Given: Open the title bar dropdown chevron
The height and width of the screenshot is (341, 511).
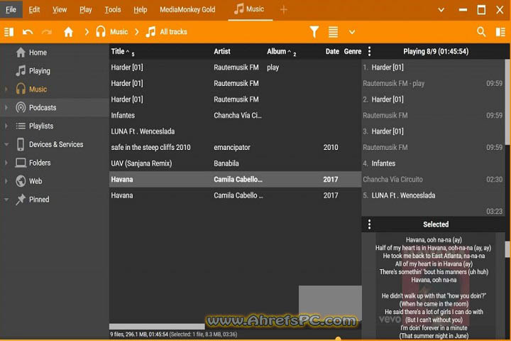Looking at the screenshot, I should point(441,10).
